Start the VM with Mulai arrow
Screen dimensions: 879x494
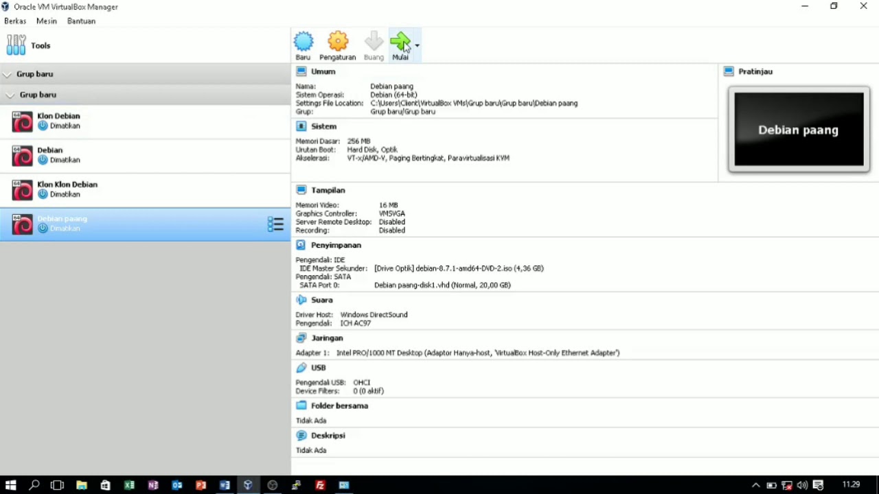click(x=400, y=46)
